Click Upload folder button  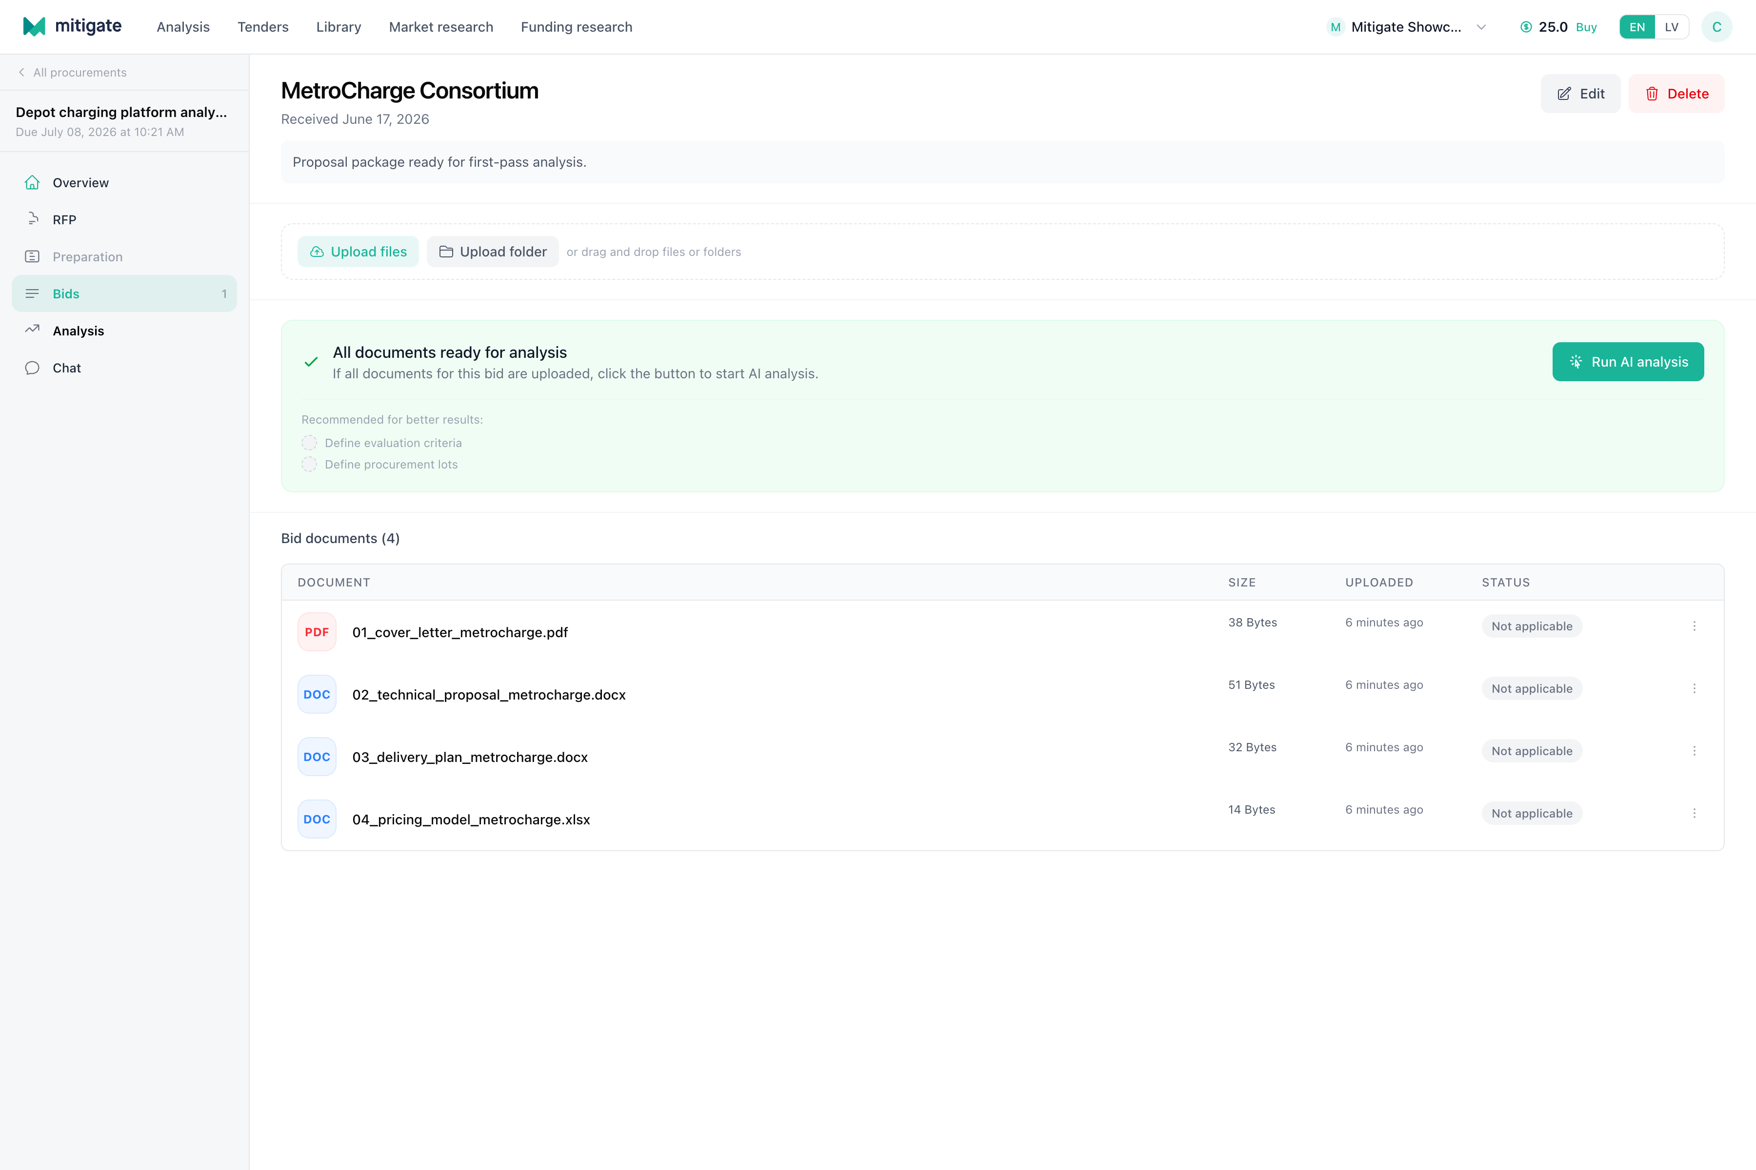tap(493, 252)
